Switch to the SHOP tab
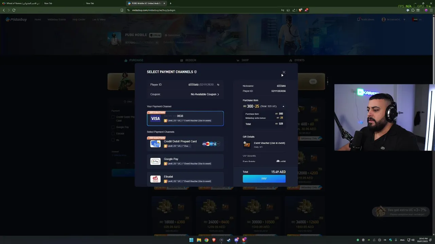Image resolution: width=435 pixels, height=244 pixels. [243, 60]
